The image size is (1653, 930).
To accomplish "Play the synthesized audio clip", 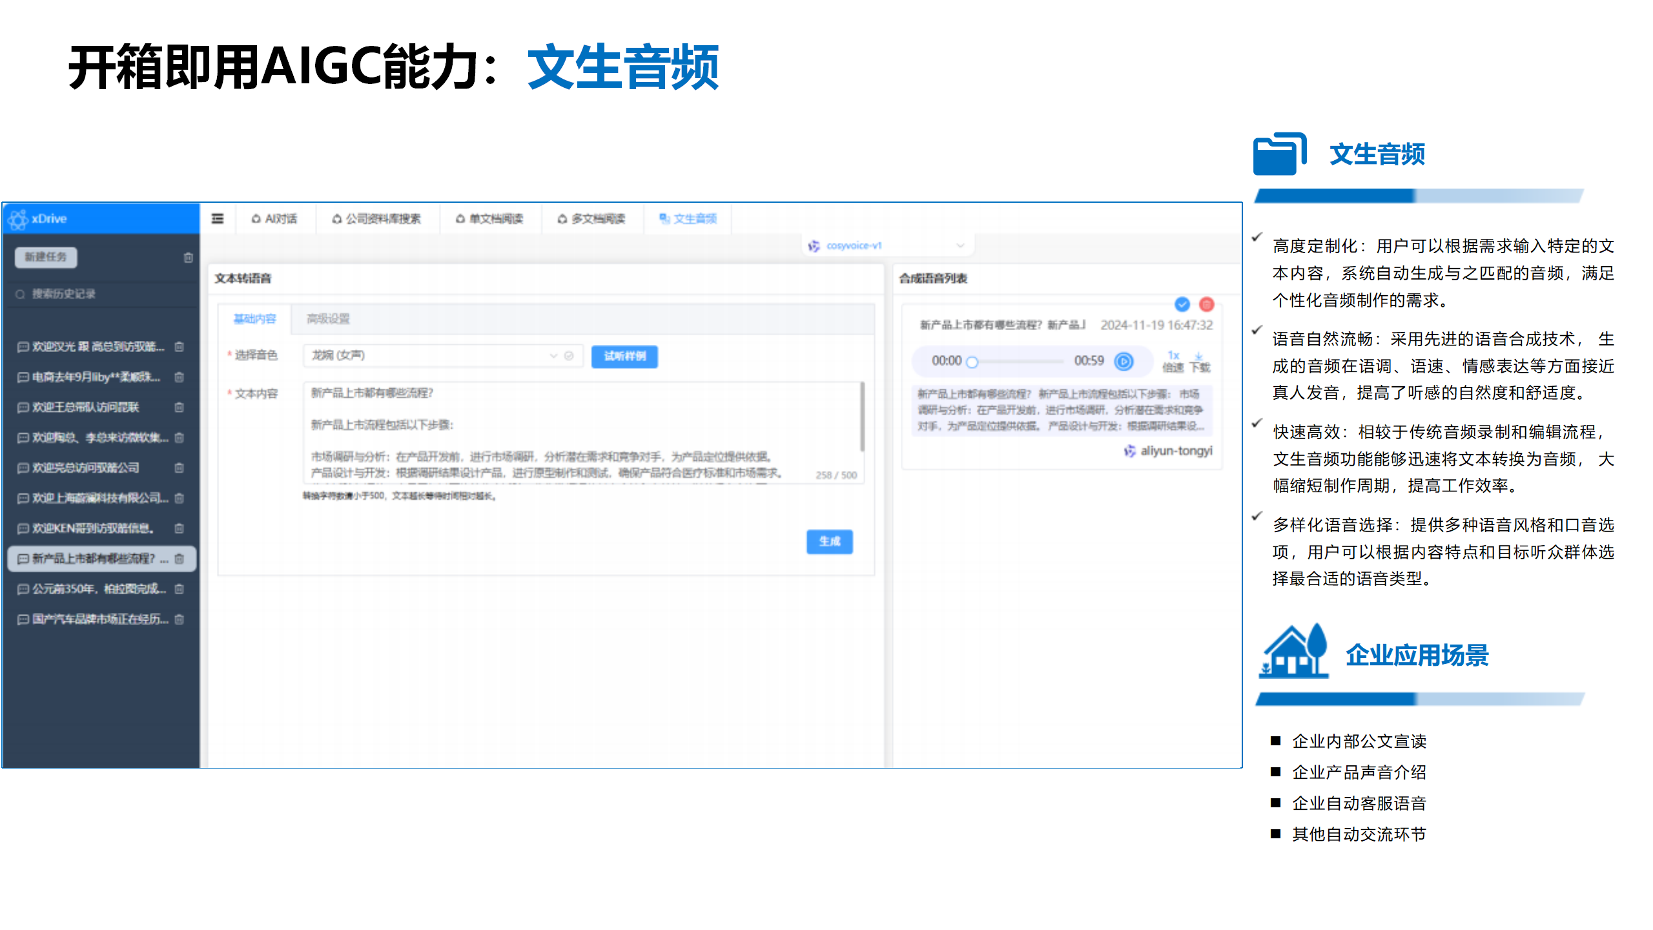I will tap(1124, 361).
